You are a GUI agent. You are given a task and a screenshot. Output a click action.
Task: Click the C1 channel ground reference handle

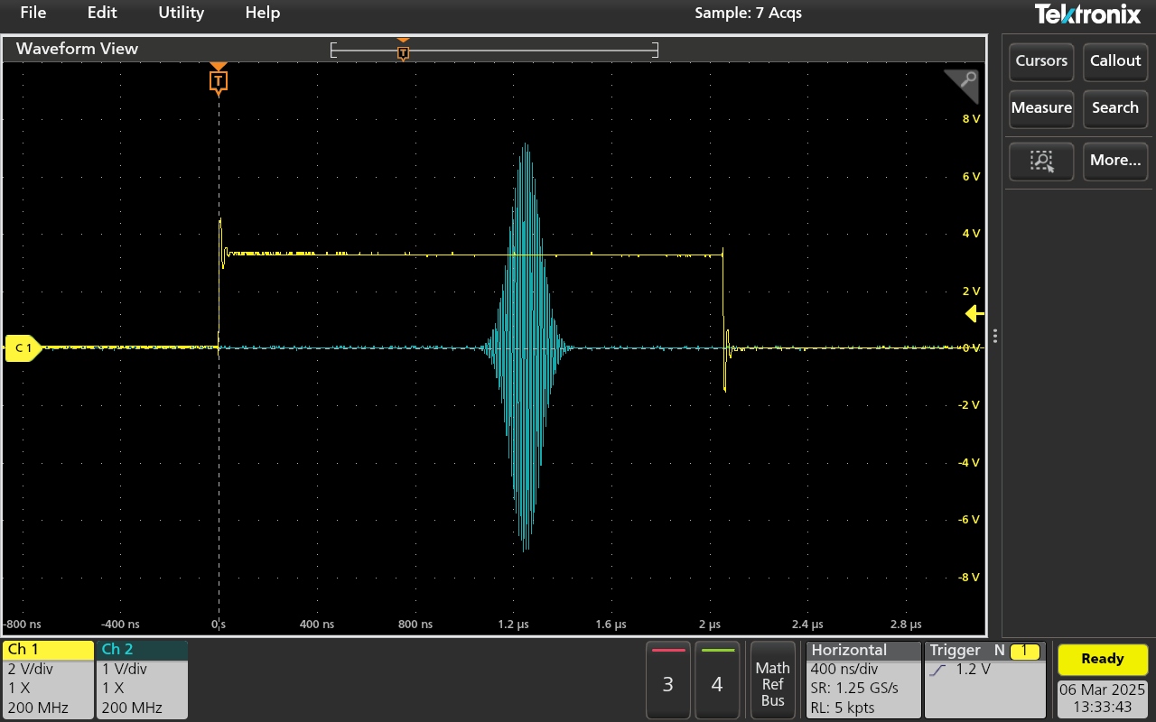[x=23, y=347]
